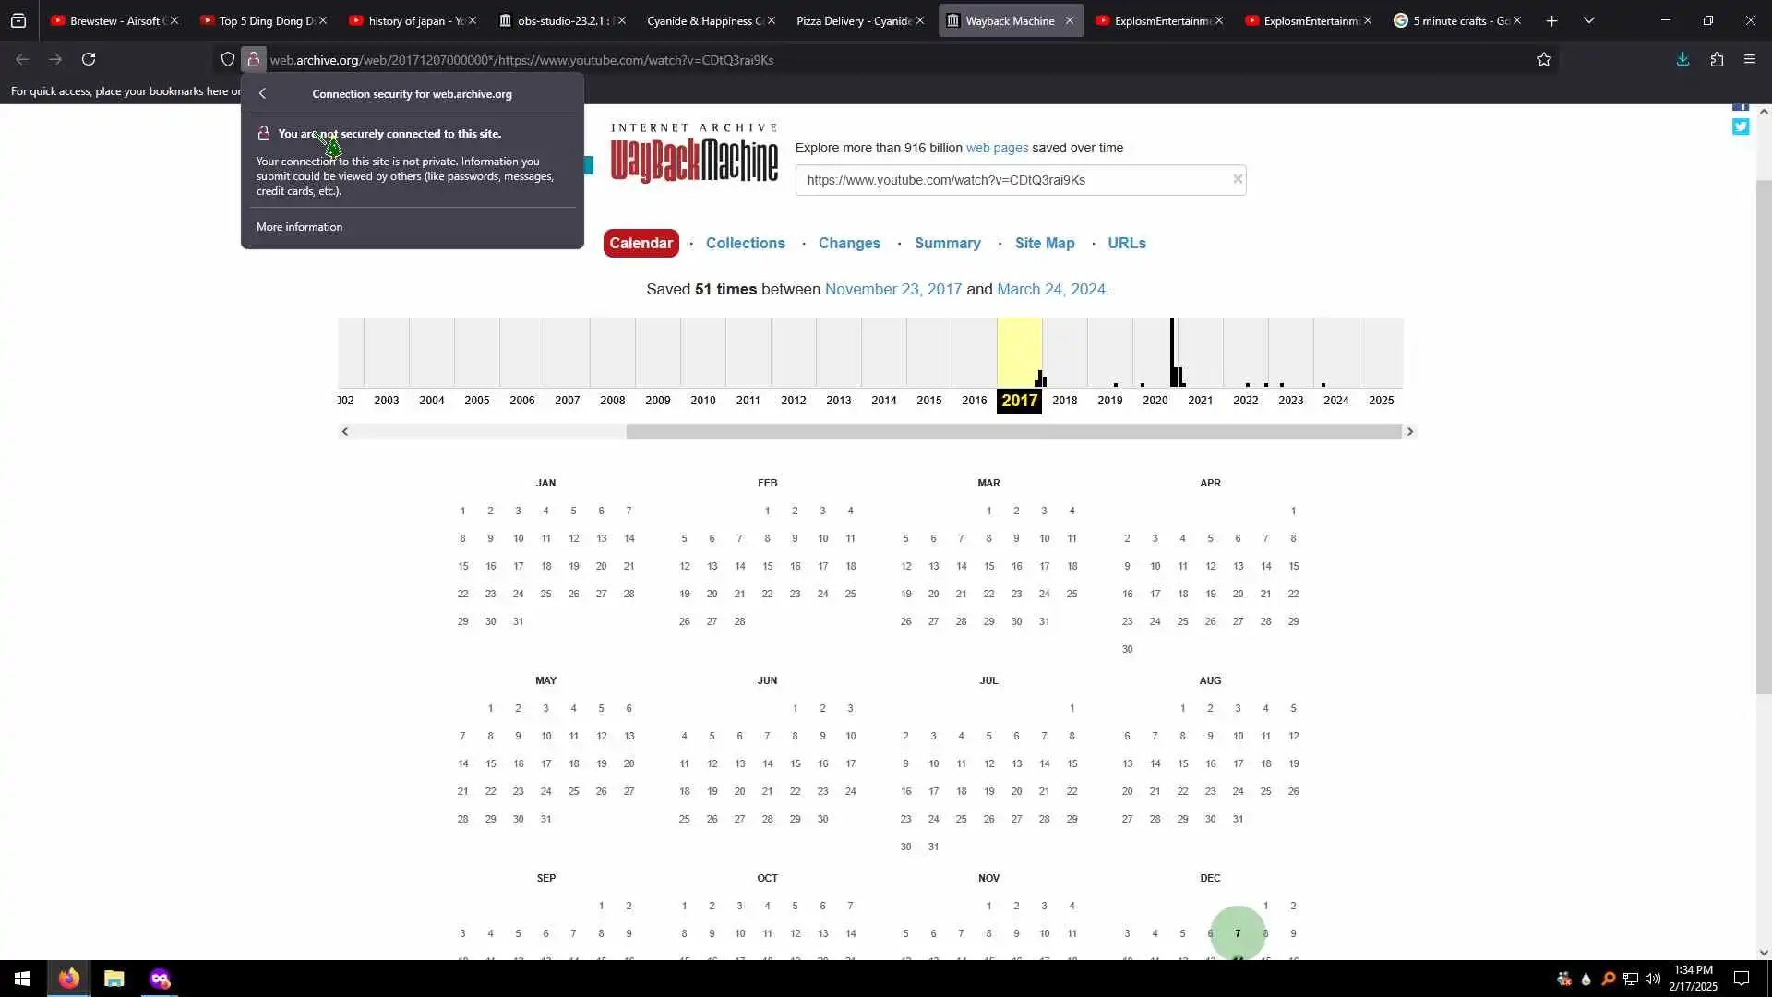Image resolution: width=1772 pixels, height=997 pixels.
Task: Open the Collections view
Action: click(x=745, y=243)
